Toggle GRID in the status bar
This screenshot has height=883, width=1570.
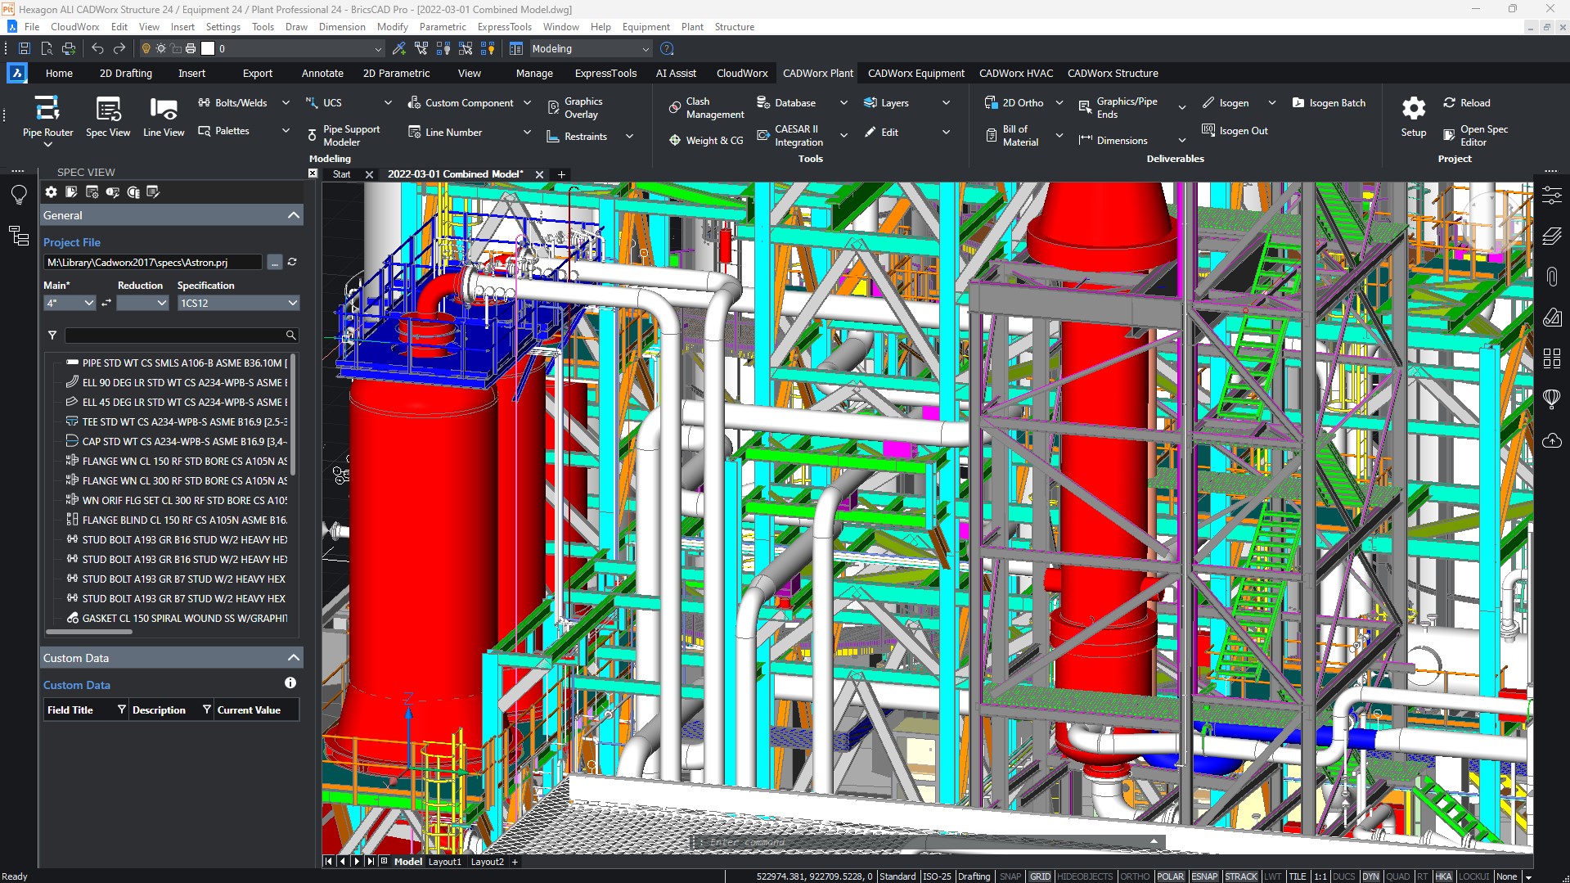pos(1040,876)
